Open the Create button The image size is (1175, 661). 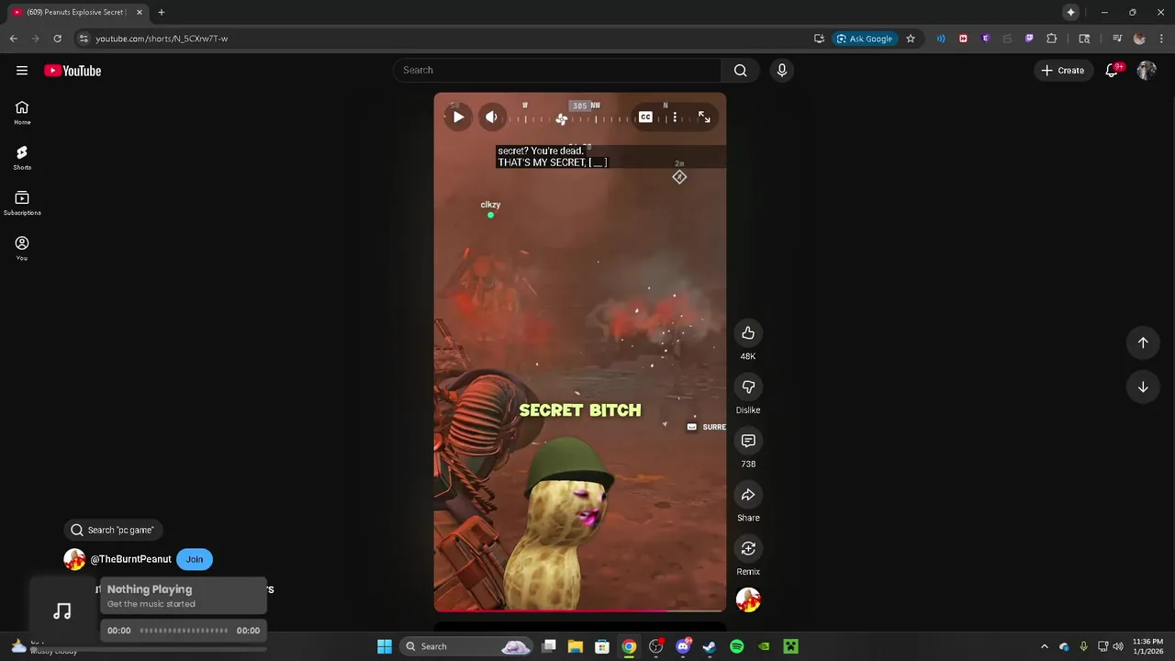coord(1063,71)
